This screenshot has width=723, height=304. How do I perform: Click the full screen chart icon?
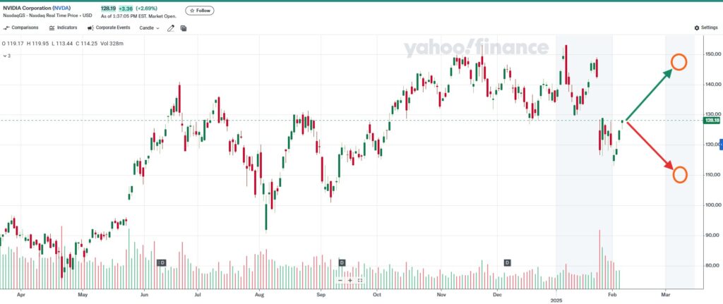(x=360, y=280)
